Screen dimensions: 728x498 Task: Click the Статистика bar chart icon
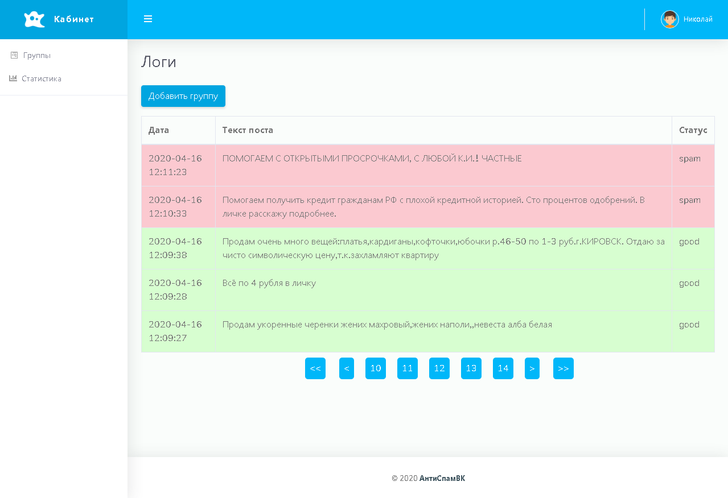click(13, 78)
